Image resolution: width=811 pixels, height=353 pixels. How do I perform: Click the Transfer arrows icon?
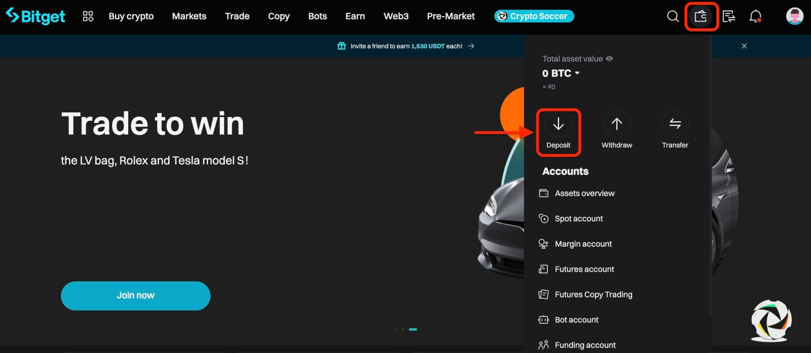click(675, 124)
